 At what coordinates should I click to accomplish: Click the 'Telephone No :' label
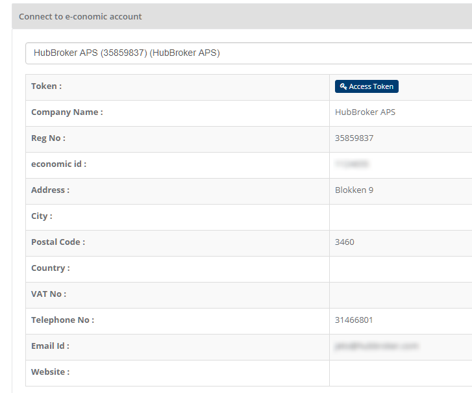click(x=62, y=320)
